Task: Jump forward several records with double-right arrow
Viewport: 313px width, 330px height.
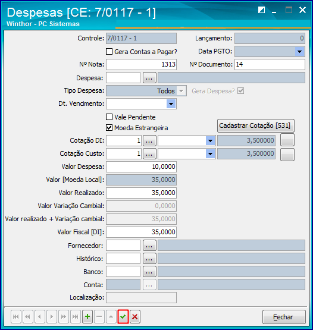Action: [63, 316]
